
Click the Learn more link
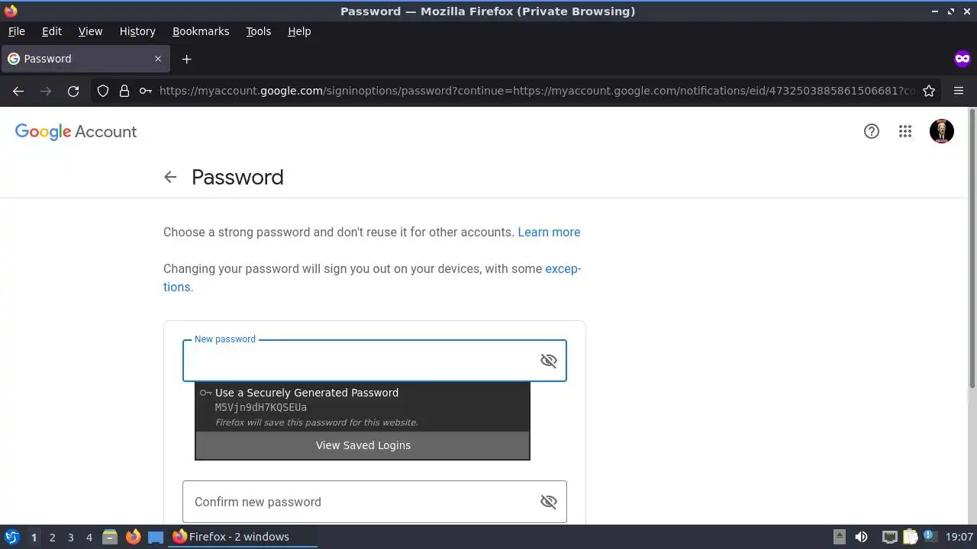[549, 232]
